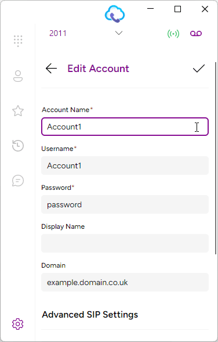
Task: Focus the Account Name input field
Action: pos(125,127)
